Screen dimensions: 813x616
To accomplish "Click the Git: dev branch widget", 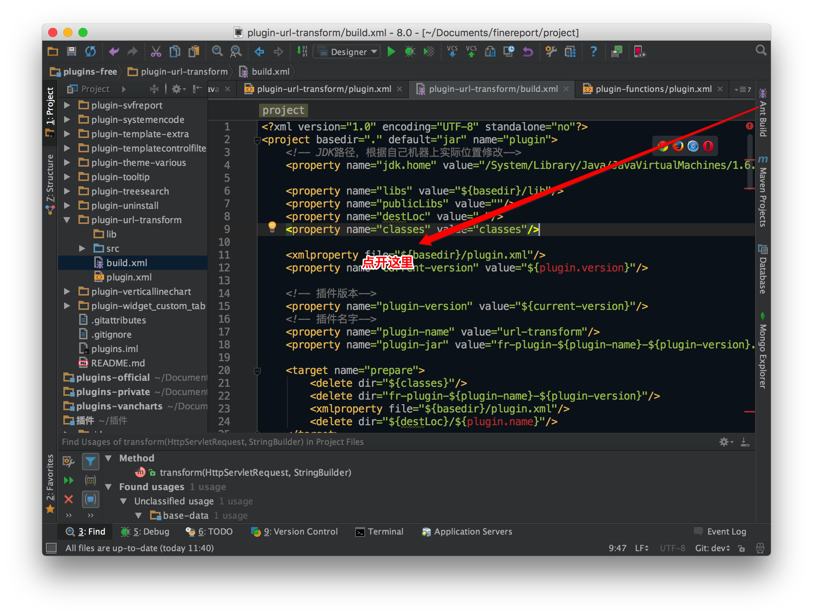I will click(x=712, y=548).
